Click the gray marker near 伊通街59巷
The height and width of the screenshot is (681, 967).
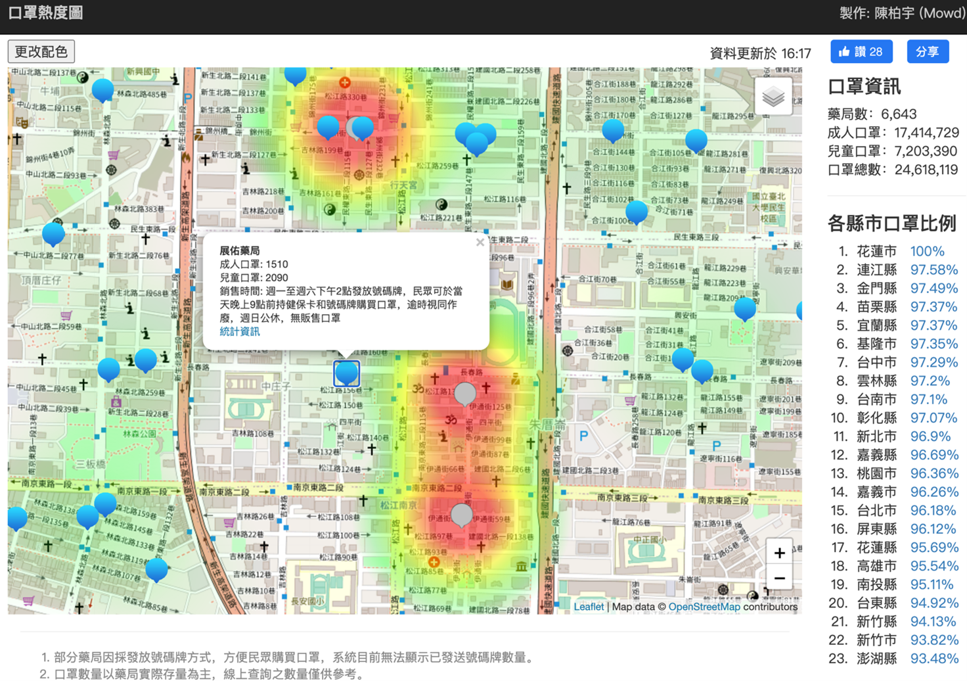pos(462,514)
